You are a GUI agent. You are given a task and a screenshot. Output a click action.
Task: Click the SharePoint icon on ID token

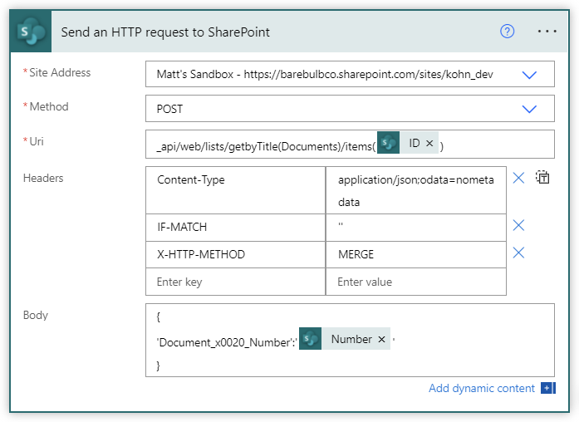coord(389,143)
